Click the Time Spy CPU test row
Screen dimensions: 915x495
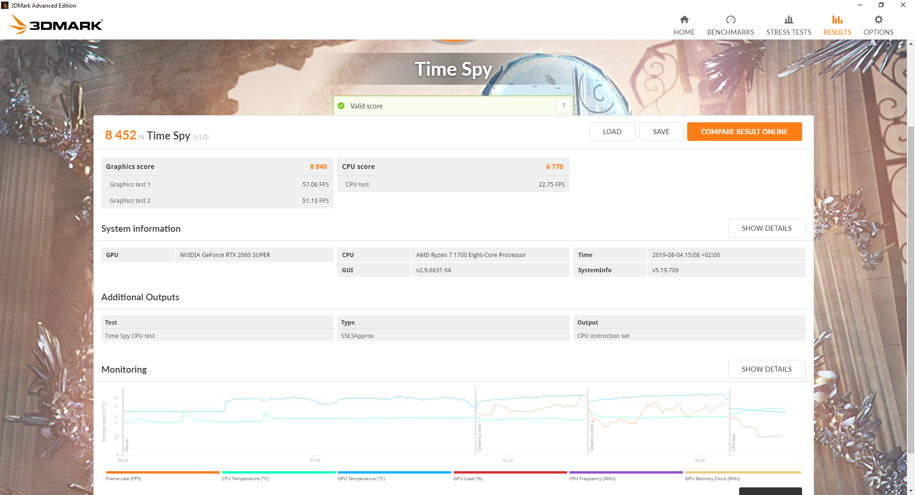point(217,336)
